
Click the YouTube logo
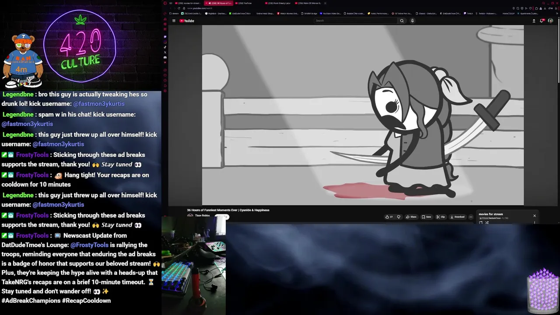[187, 21]
